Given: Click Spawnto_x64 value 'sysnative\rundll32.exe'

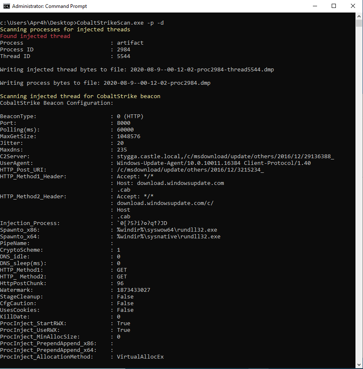Looking at the screenshot, I should click(184, 237).
